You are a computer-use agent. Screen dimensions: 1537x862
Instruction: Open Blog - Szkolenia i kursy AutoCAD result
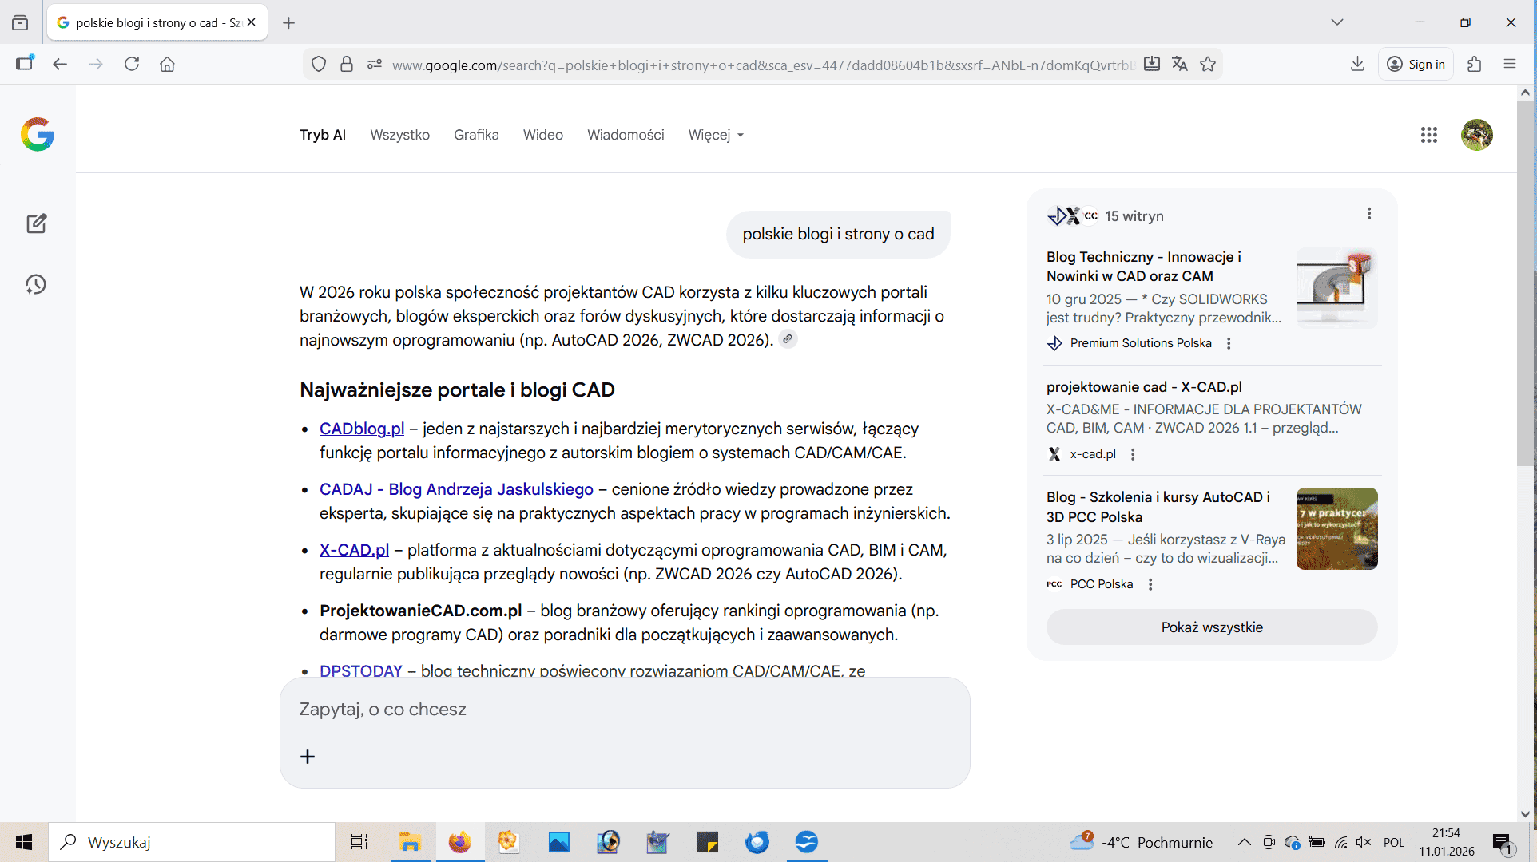point(1158,507)
